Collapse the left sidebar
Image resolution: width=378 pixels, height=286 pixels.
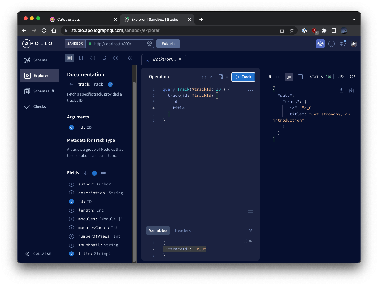(x=38, y=254)
